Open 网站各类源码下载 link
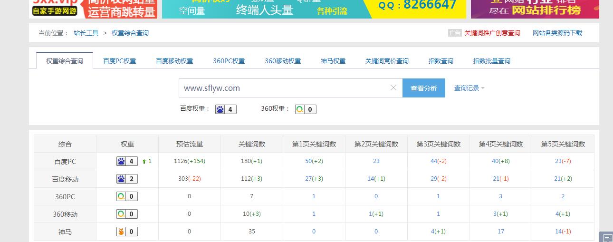Viewport: 613px width, 242px height. 557,33
